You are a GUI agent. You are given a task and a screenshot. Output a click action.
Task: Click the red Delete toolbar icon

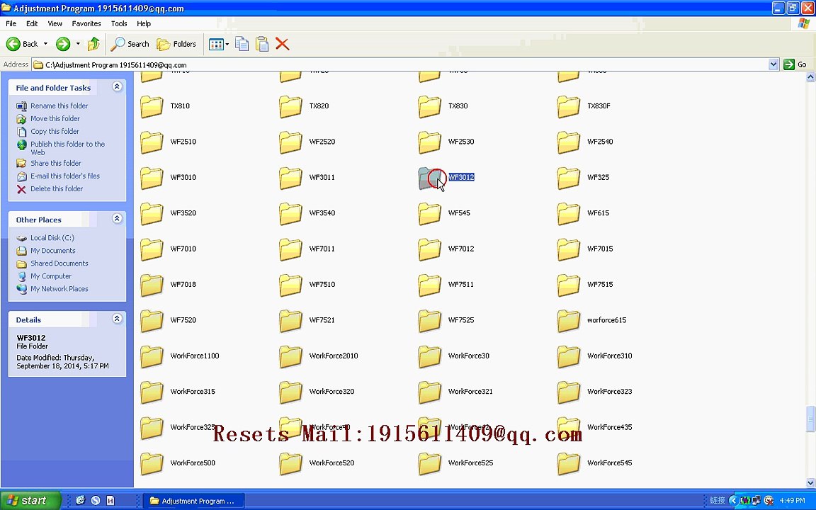282,44
